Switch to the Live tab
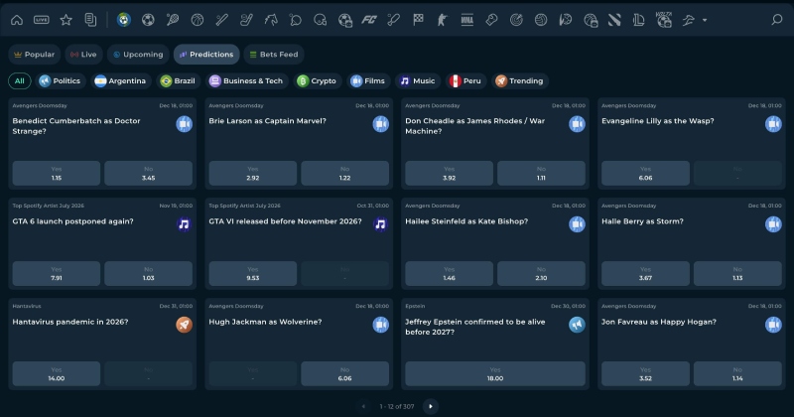 tap(83, 55)
